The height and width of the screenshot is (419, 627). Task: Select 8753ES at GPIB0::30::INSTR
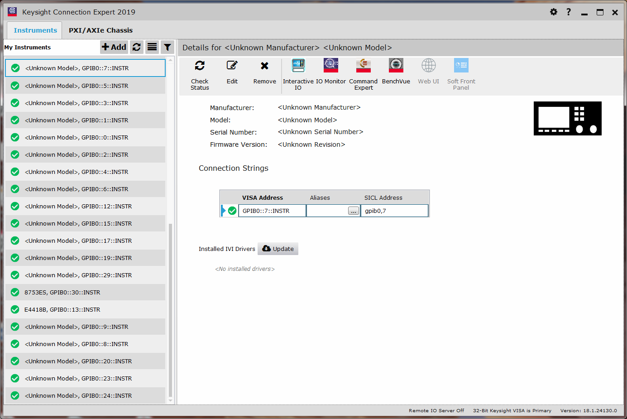point(62,293)
